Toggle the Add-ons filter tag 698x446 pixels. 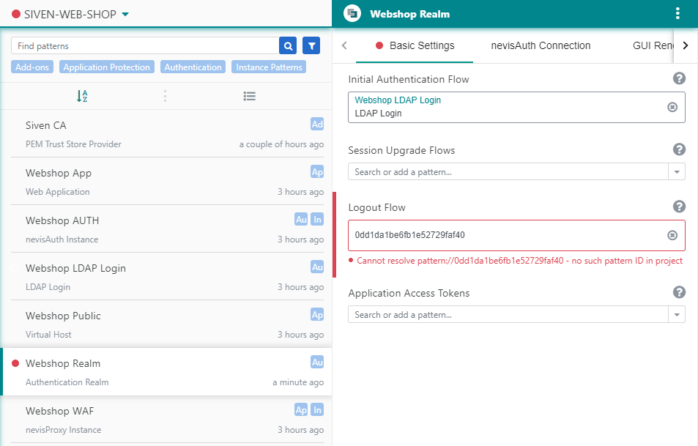(x=33, y=67)
